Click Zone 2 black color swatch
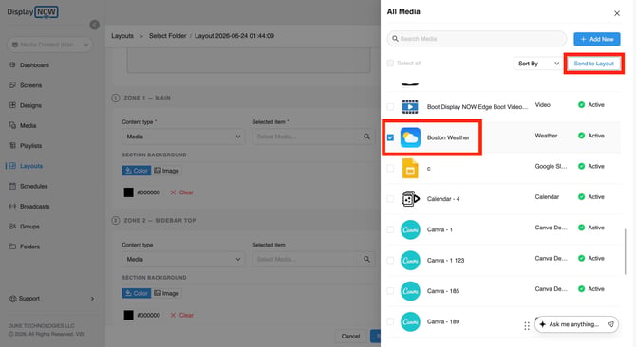This screenshot has height=347, width=636. pos(128,315)
